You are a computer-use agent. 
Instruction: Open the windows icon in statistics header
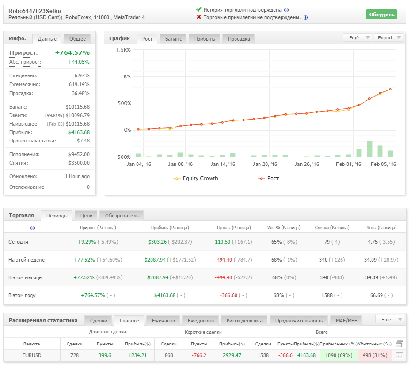point(399,344)
